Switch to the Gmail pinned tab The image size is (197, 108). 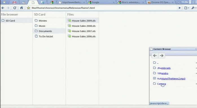tap(14, 2)
